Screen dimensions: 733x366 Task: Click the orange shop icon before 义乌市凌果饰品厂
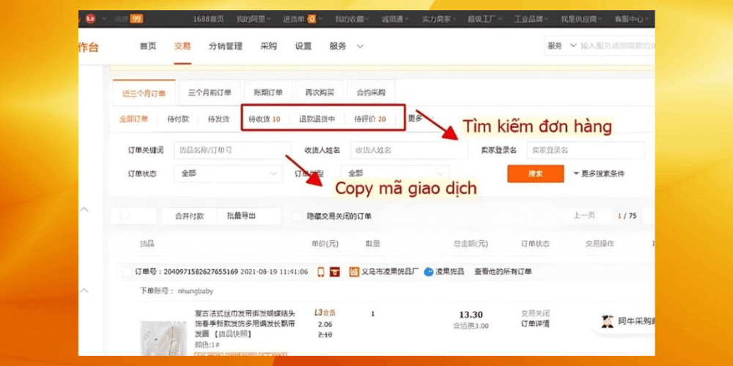click(354, 272)
